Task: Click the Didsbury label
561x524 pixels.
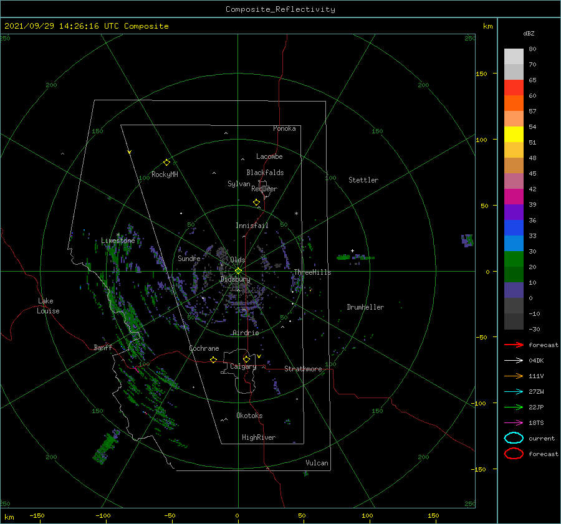Action: [235, 279]
